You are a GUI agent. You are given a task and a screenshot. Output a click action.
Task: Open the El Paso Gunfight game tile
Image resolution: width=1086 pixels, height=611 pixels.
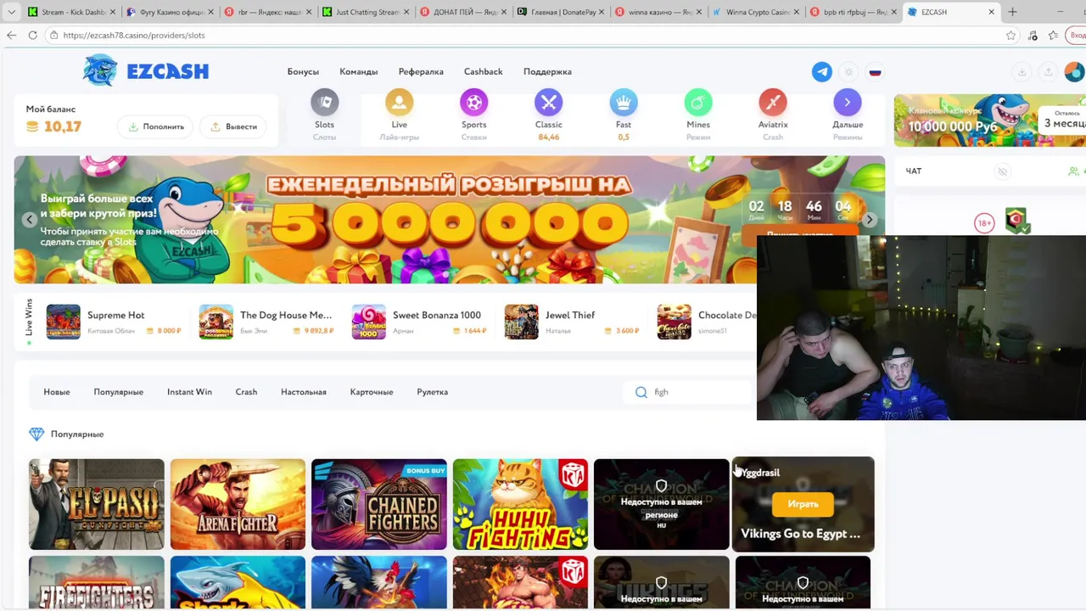[x=96, y=504]
